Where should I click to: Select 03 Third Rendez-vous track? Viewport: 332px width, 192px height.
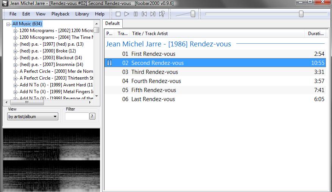pos(215,72)
